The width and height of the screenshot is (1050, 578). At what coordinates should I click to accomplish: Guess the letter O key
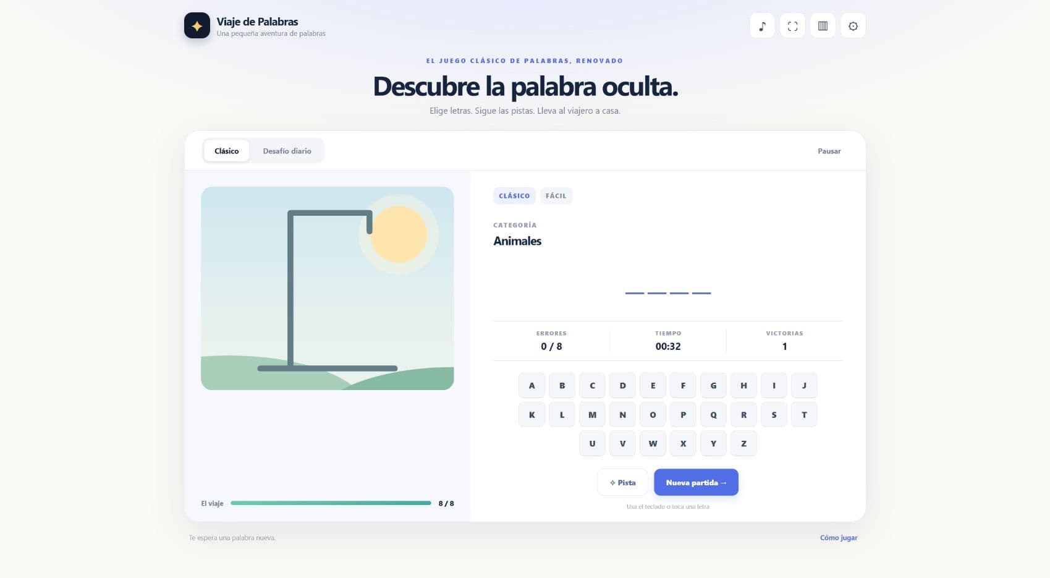(x=653, y=414)
